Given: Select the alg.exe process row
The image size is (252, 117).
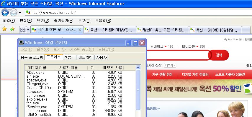Looking at the screenshot, I should click(80, 76).
